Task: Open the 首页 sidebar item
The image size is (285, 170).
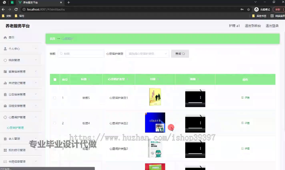Action: pos(21,37)
